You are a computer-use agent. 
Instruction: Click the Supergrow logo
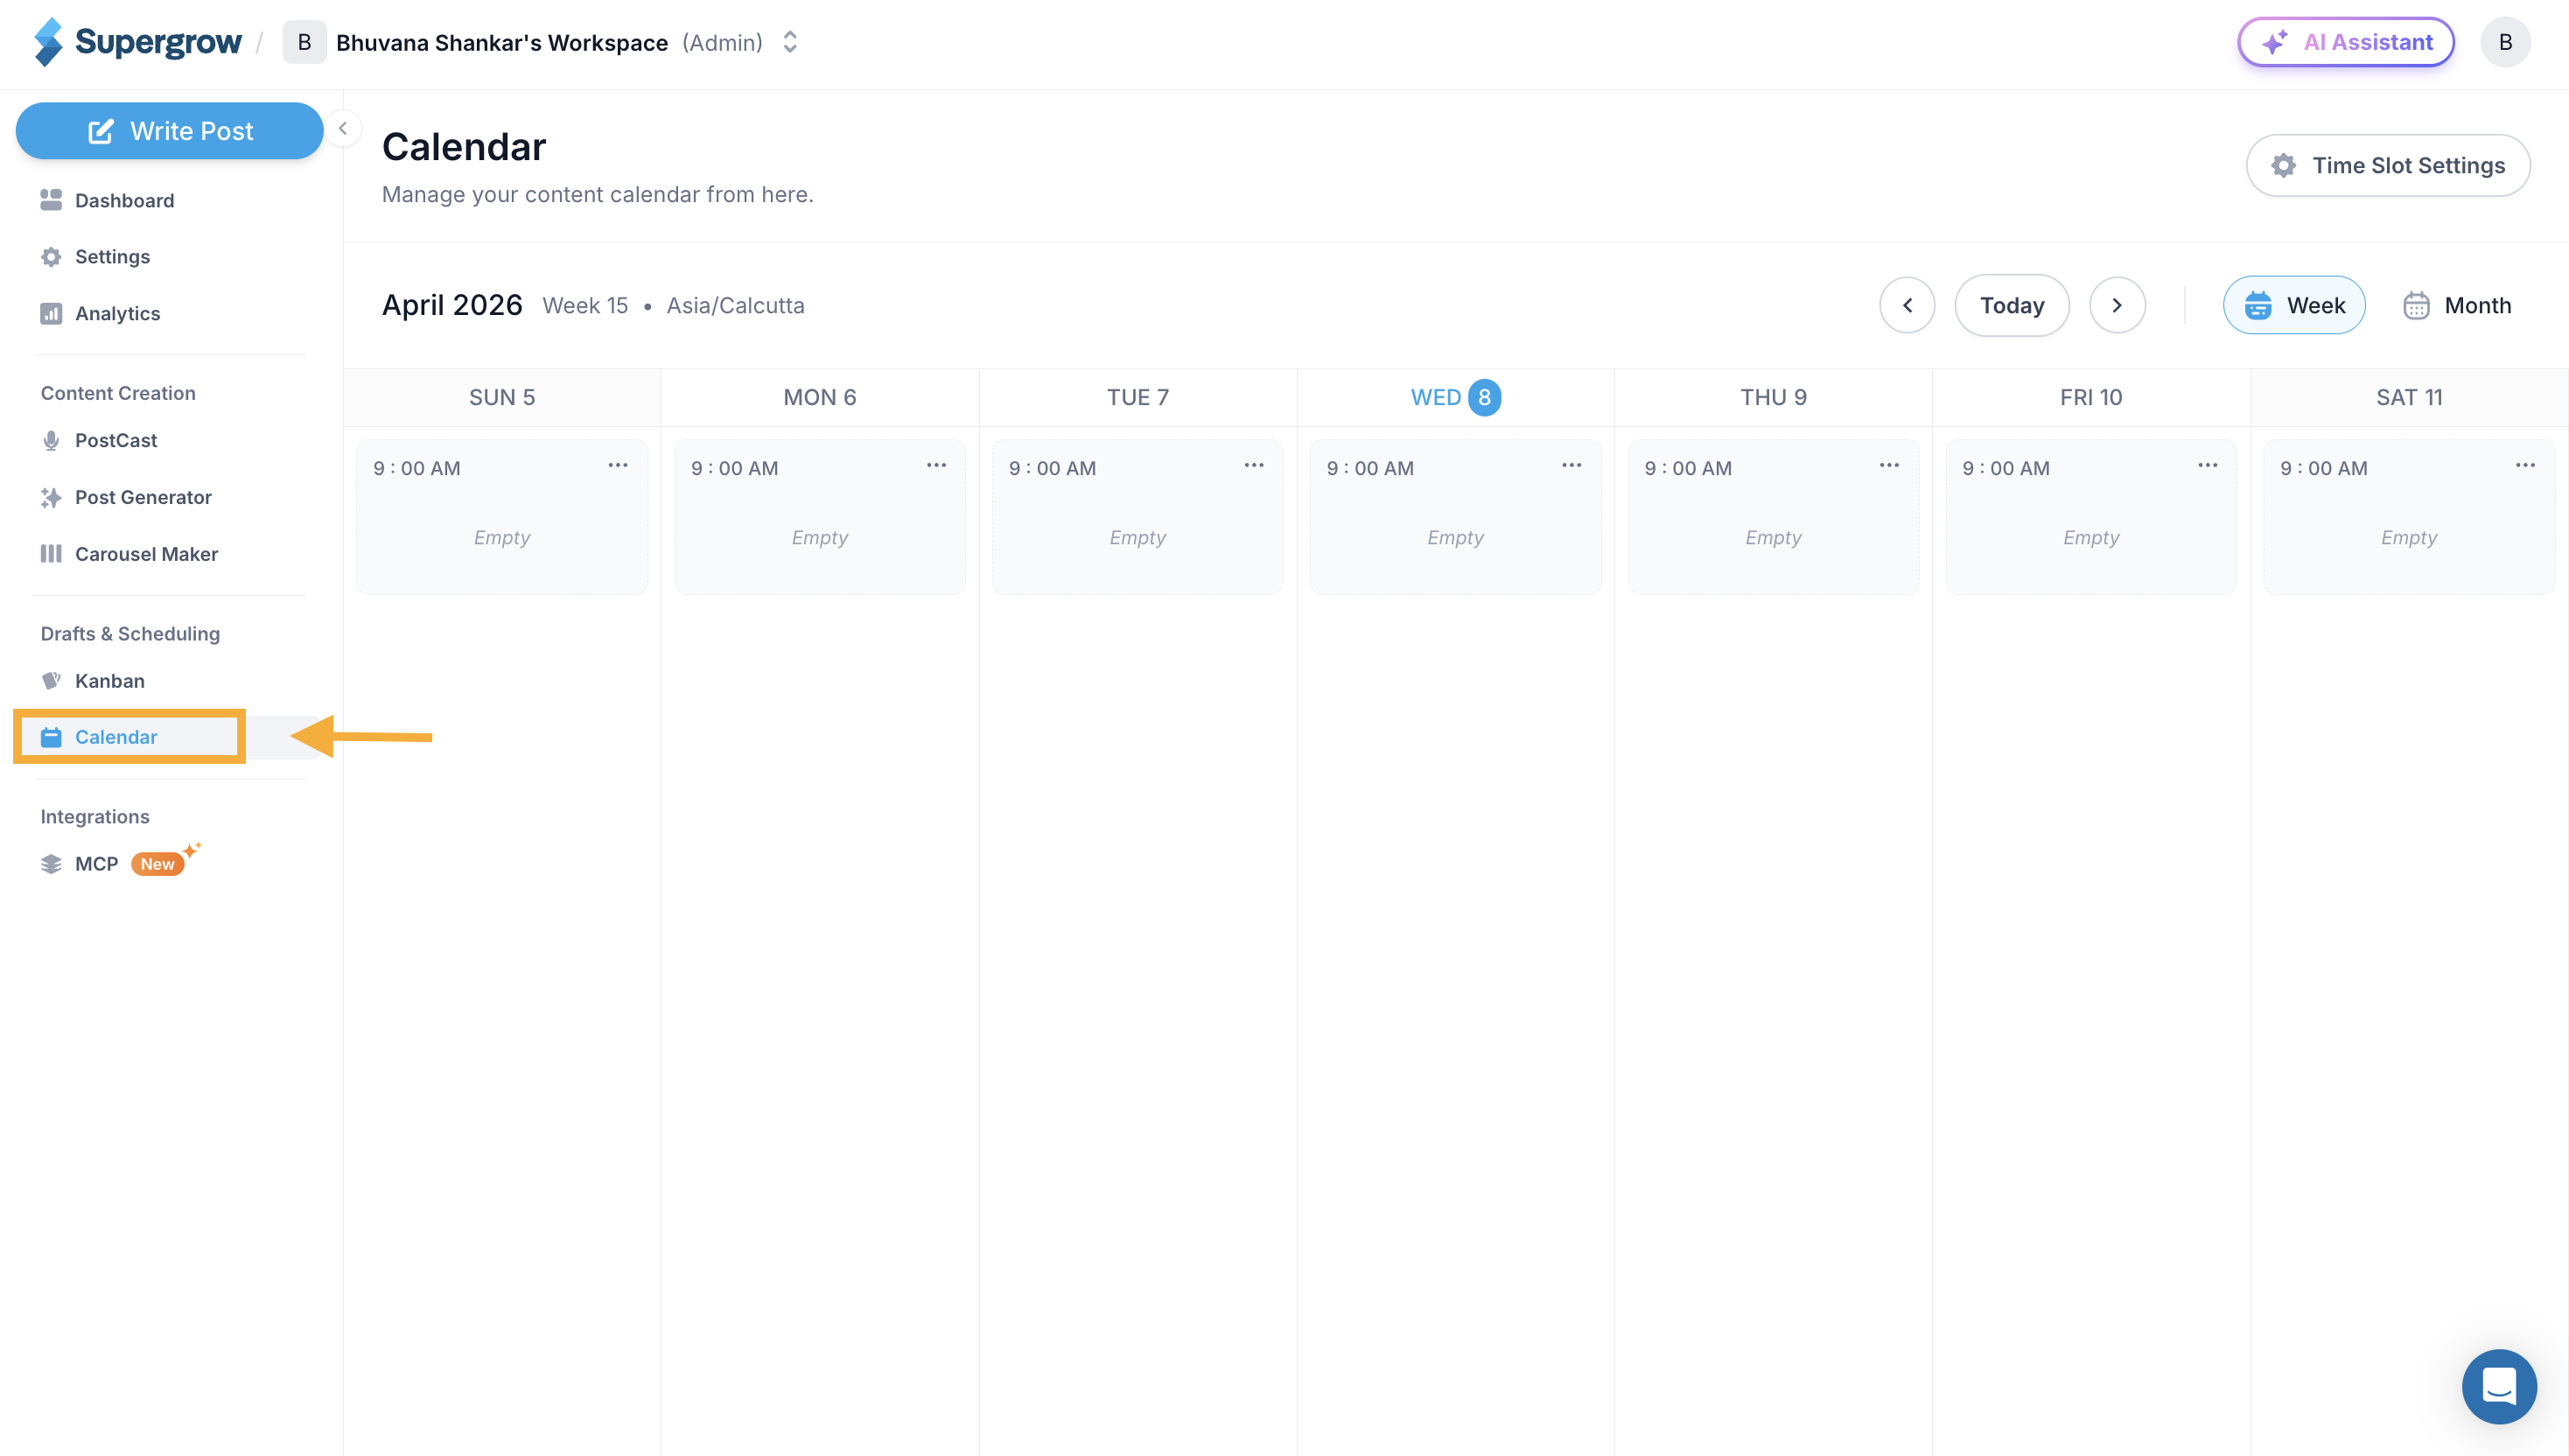tap(137, 42)
